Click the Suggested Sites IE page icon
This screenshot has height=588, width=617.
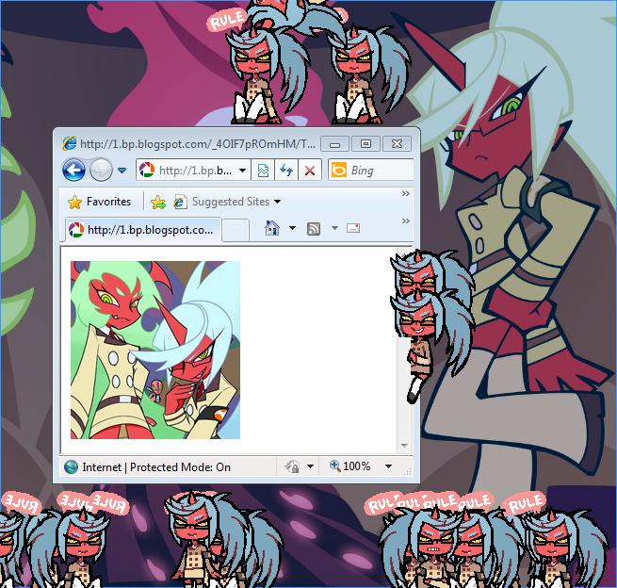(180, 202)
